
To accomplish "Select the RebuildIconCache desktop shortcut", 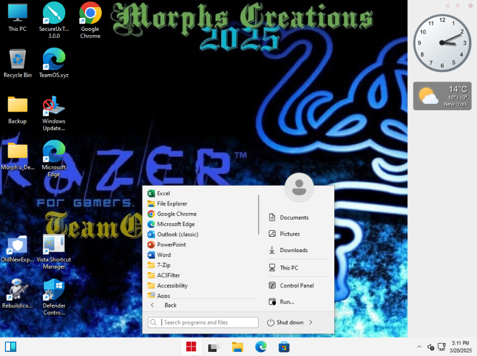I will point(17,294).
